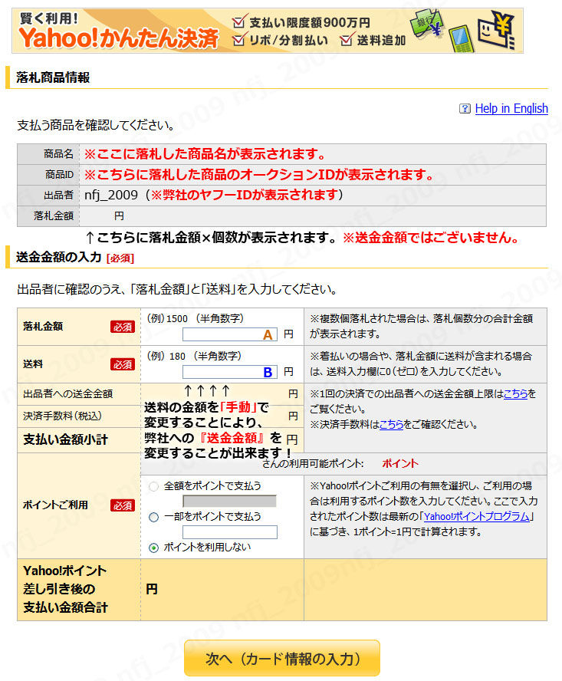Click the 必須 badge next to 落札金額
The height and width of the screenshot is (681, 562).
click(x=123, y=327)
